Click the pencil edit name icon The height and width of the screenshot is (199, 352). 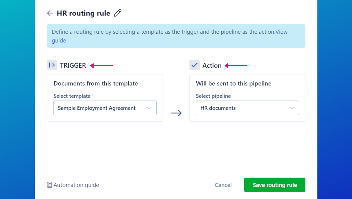pos(118,13)
